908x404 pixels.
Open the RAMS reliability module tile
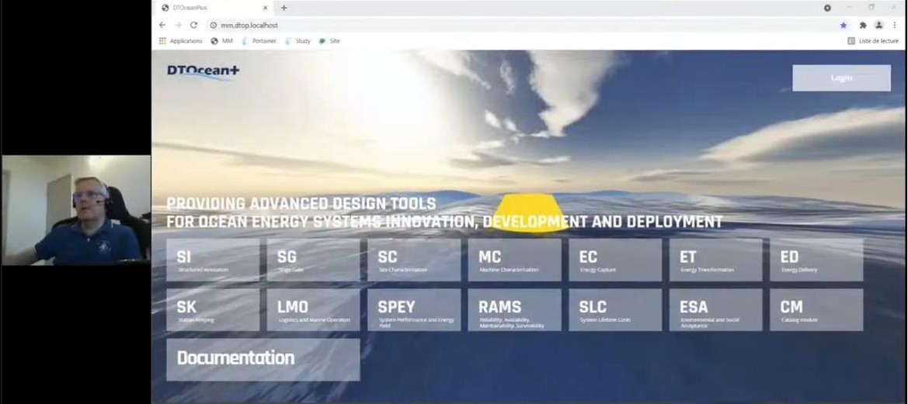click(514, 310)
